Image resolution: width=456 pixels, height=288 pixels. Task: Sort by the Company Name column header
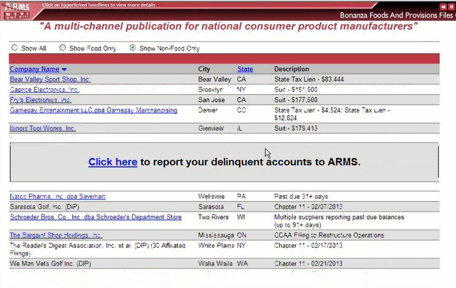click(35, 69)
